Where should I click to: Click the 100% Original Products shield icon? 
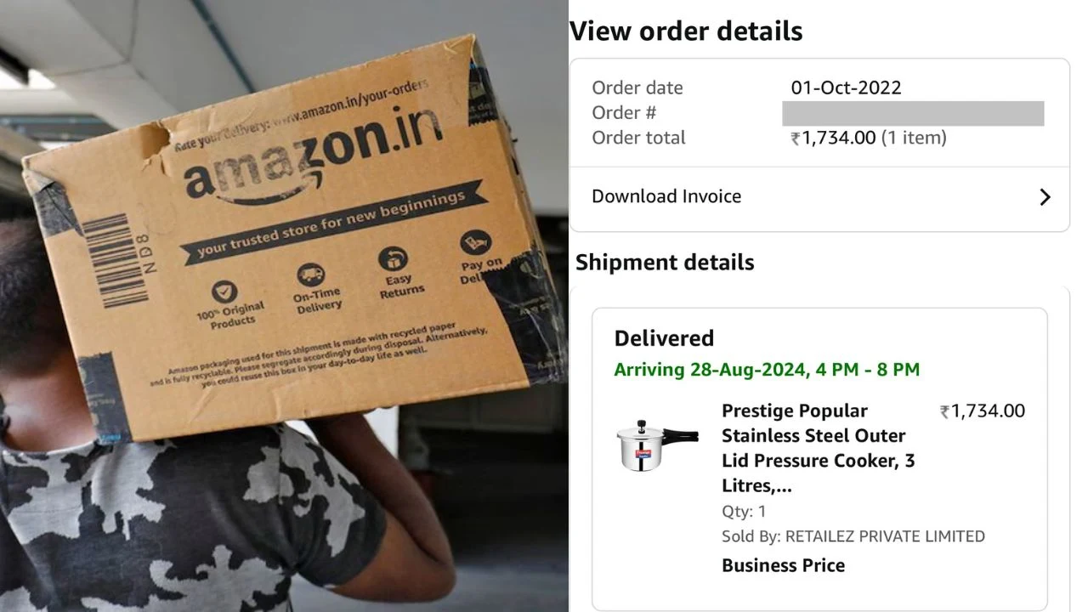[224, 293]
